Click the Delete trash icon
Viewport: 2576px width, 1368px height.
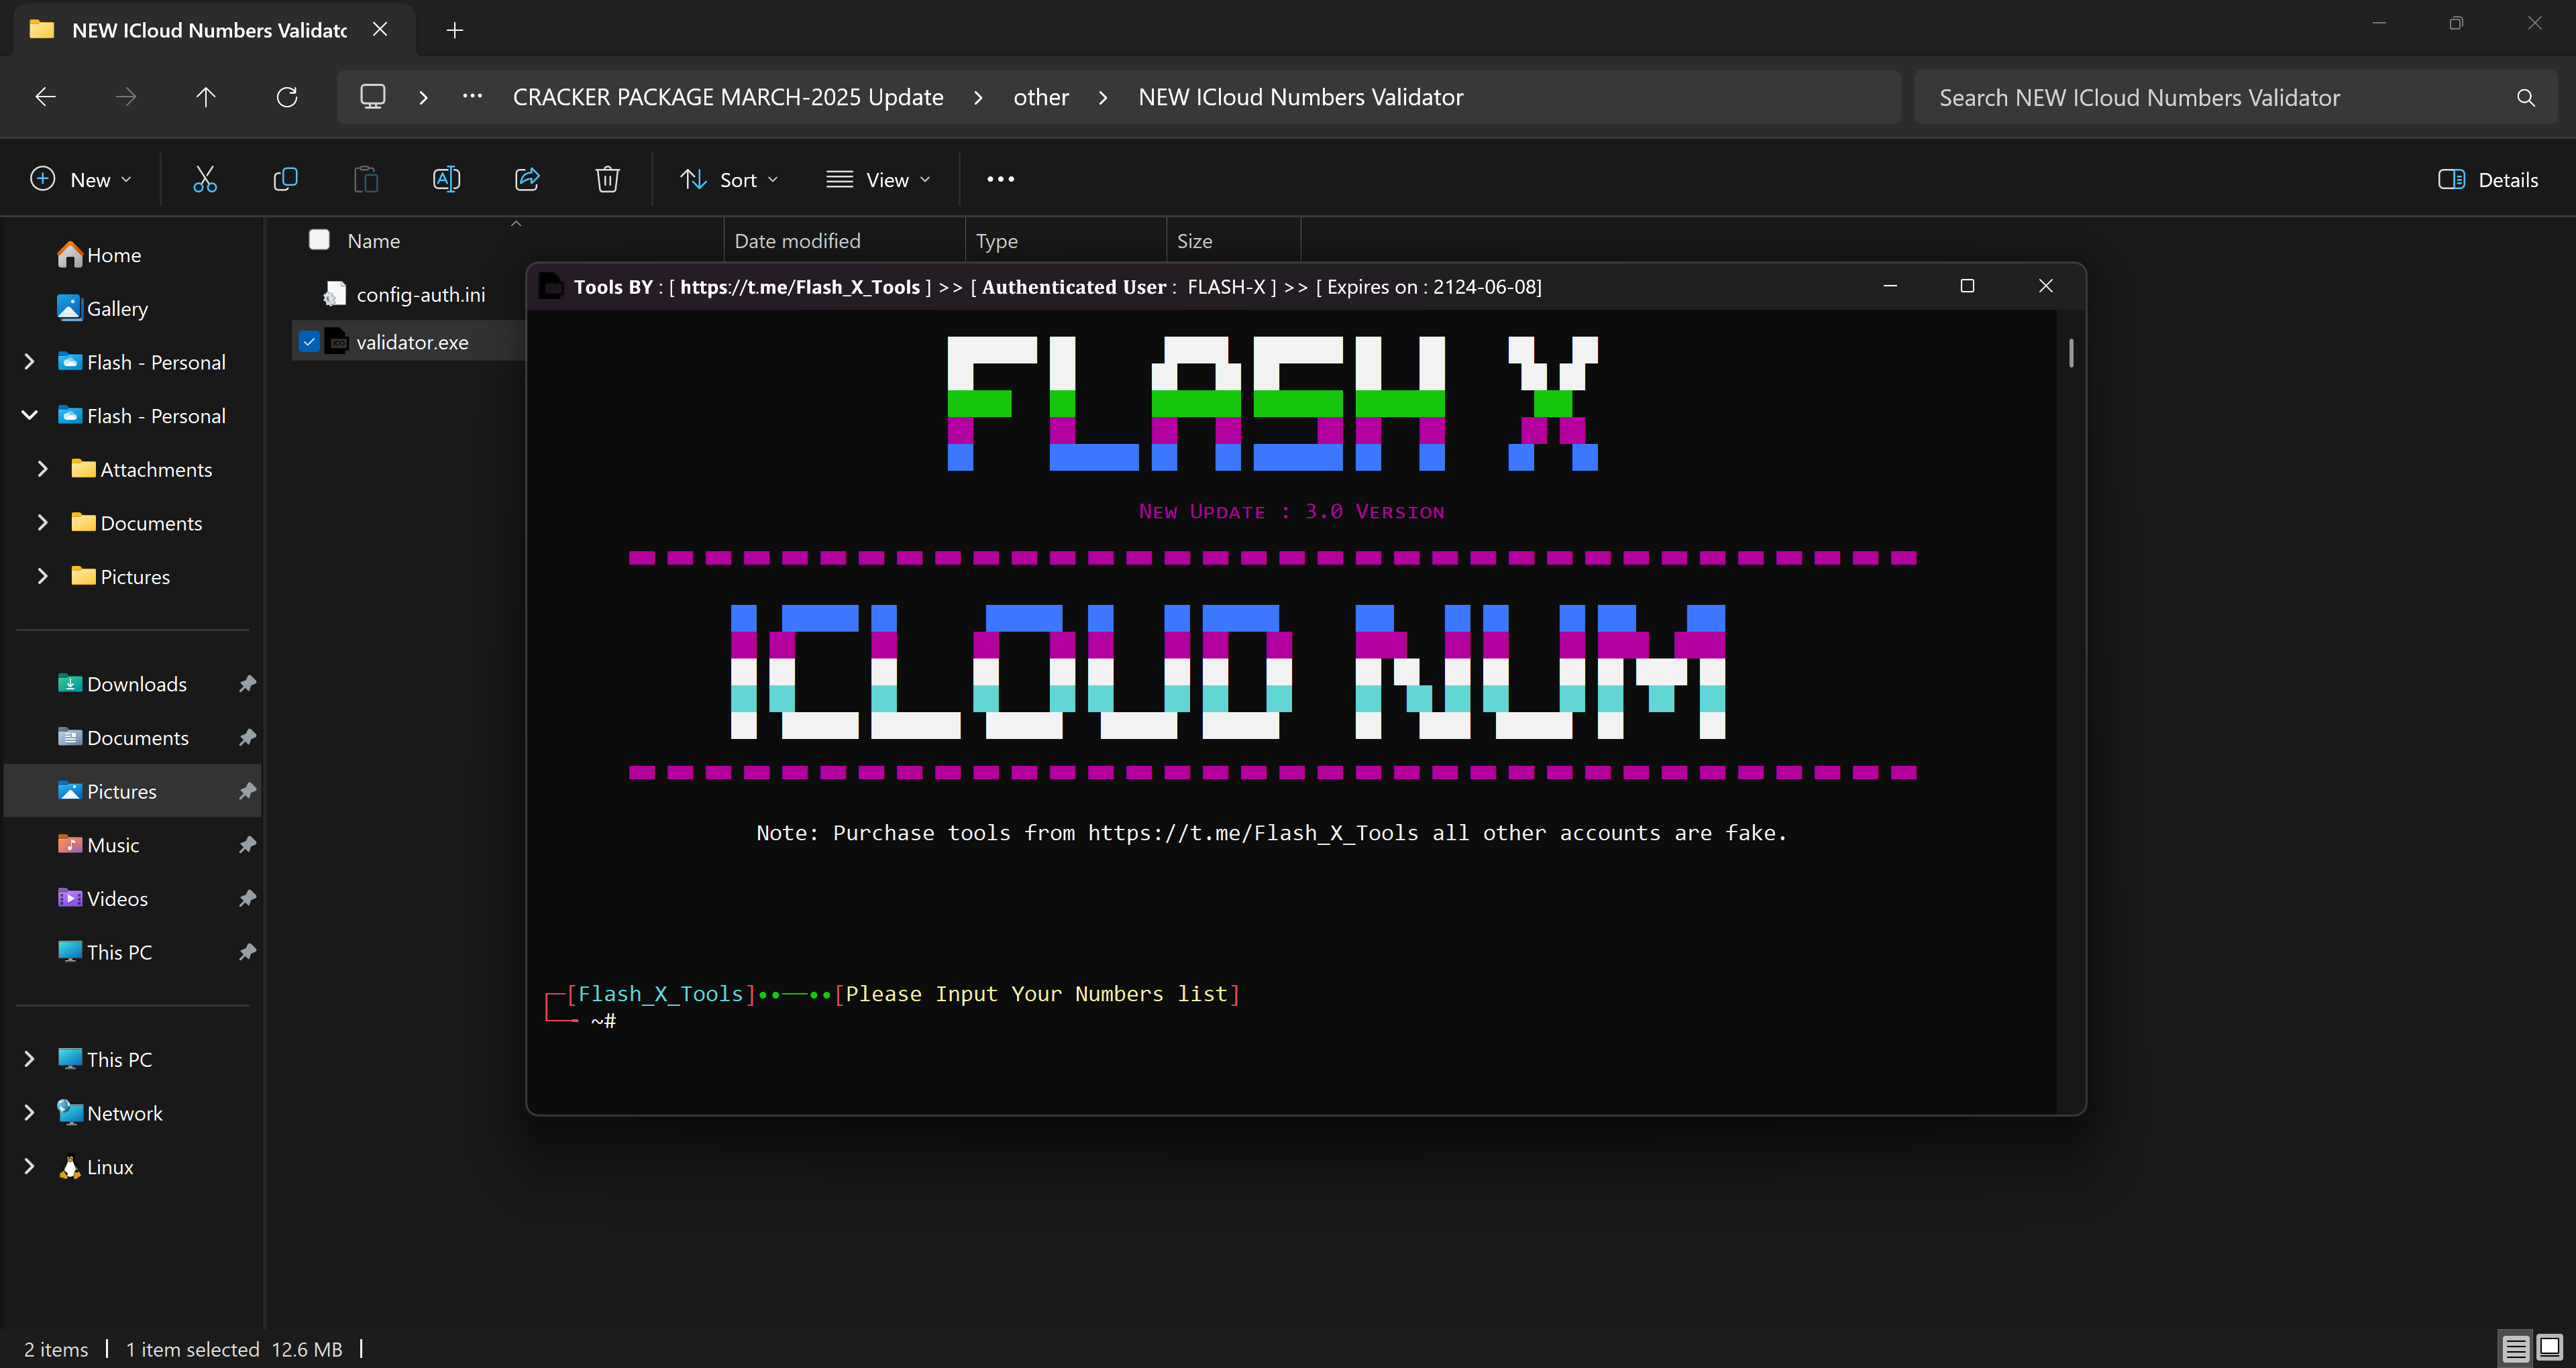click(607, 180)
